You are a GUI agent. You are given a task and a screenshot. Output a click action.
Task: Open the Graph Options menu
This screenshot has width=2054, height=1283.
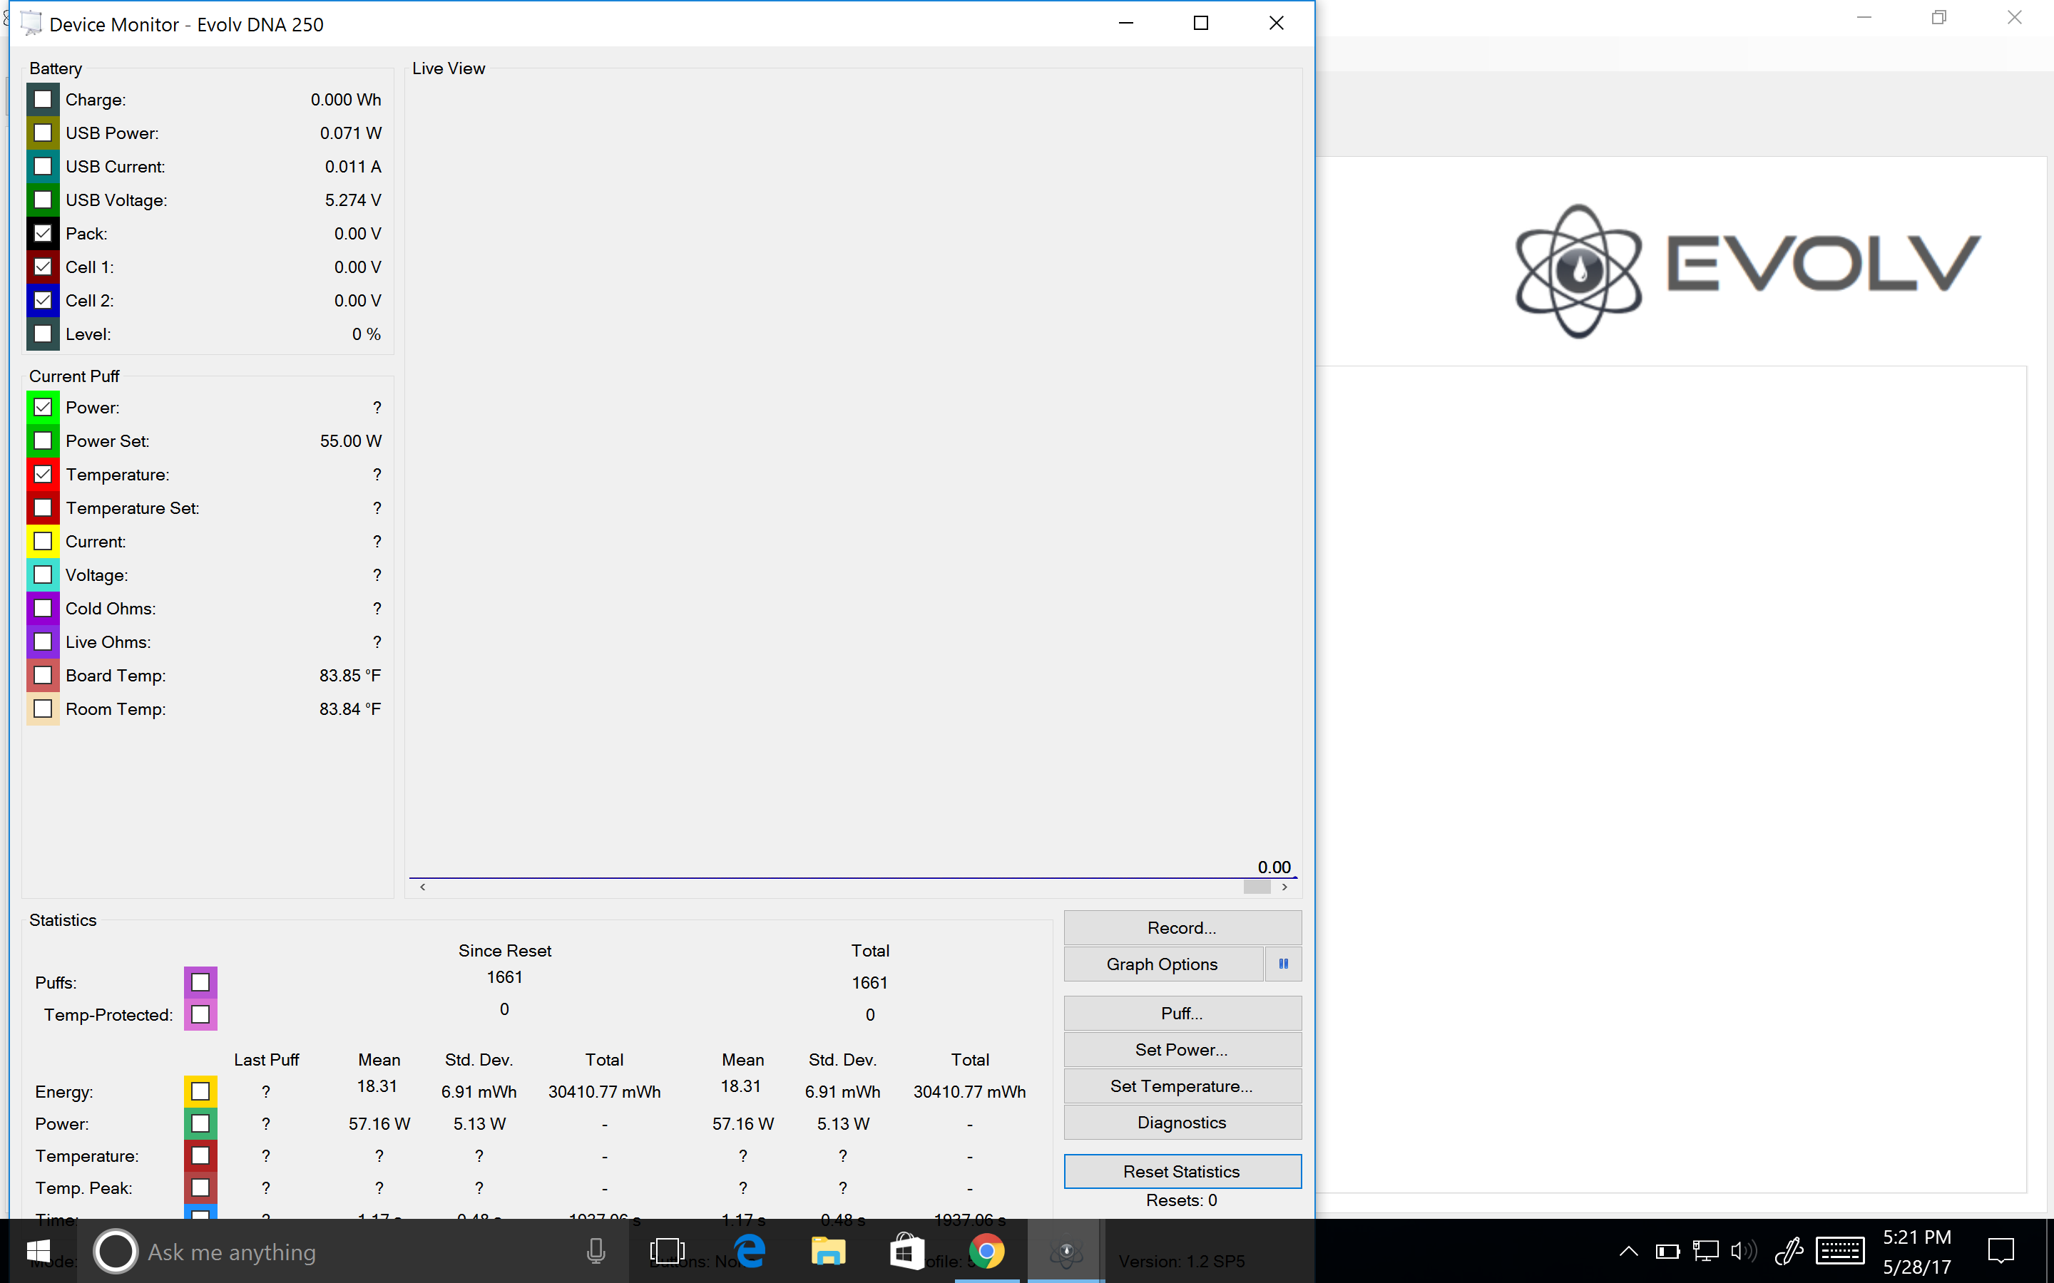1162,964
